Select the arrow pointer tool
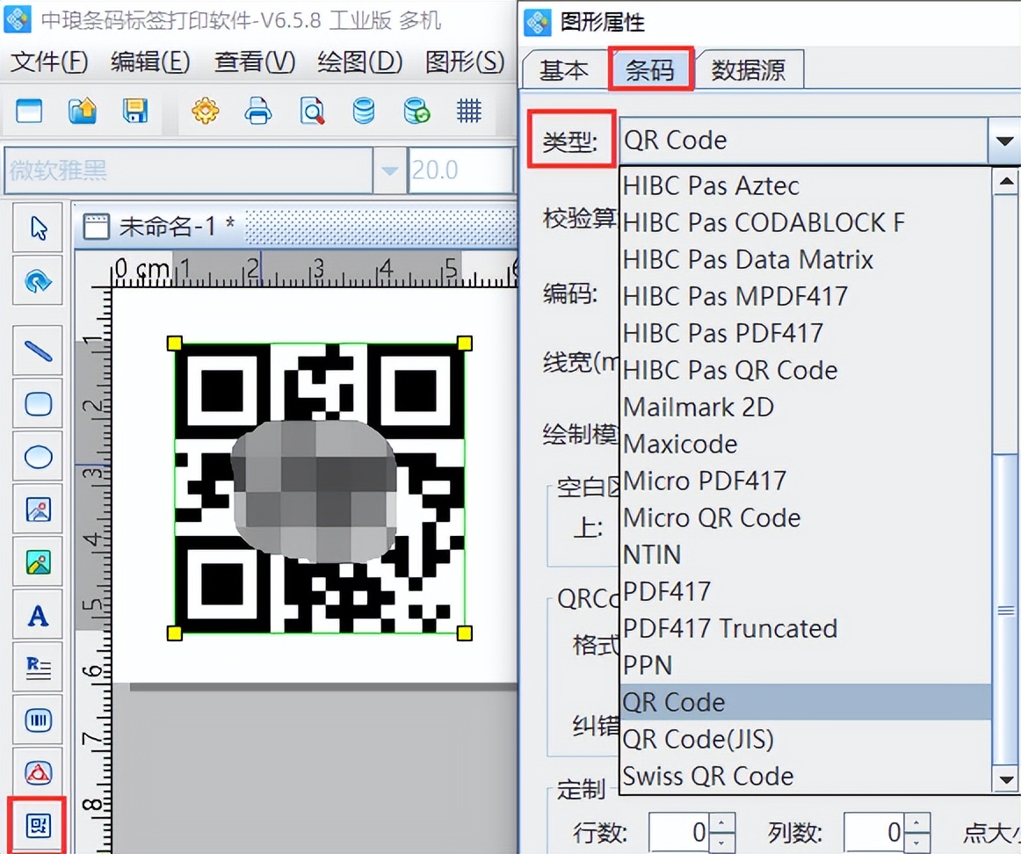The image size is (1021, 854). [39, 228]
